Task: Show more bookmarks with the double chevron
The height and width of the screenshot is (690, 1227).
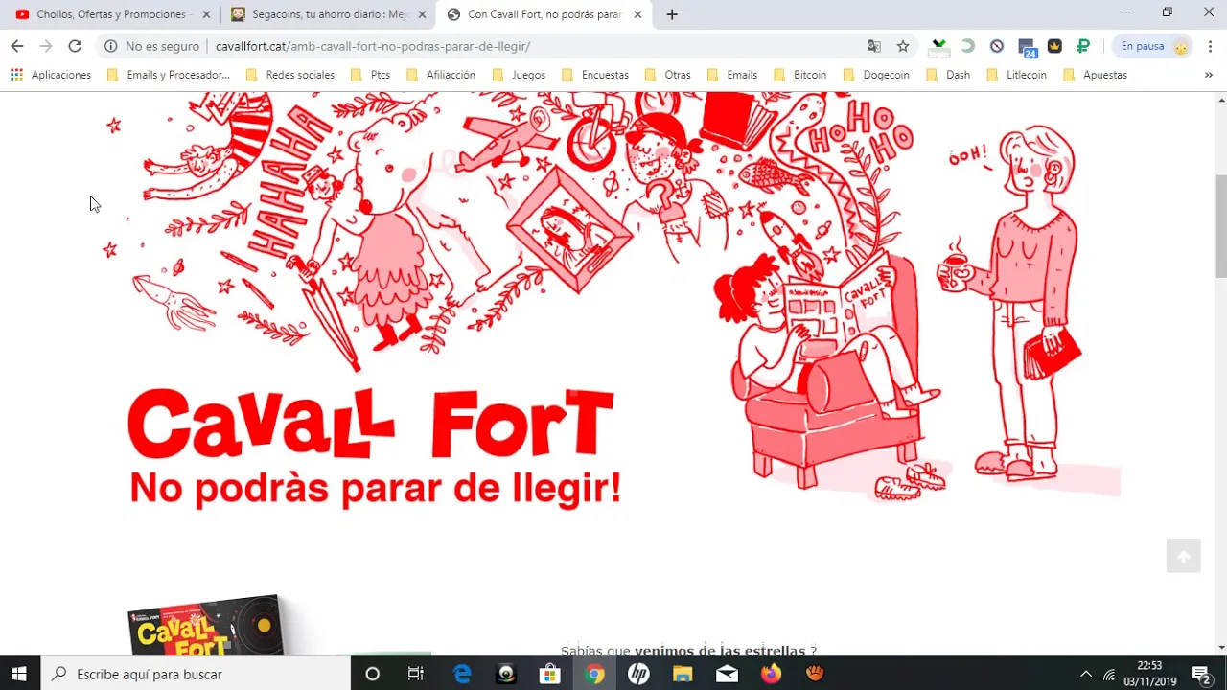Action: [1208, 75]
